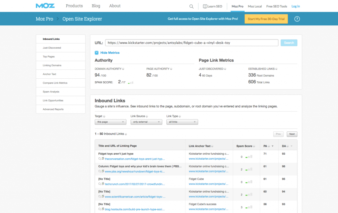Click info icon next to Just-Discovered
Viewport: 338px width, 213px height.
point(225,69)
